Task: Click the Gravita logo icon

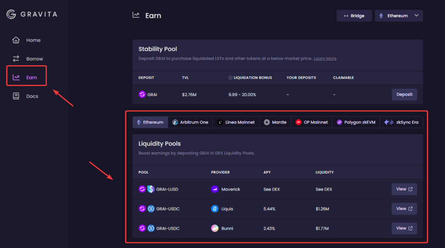Action: [x=11, y=14]
